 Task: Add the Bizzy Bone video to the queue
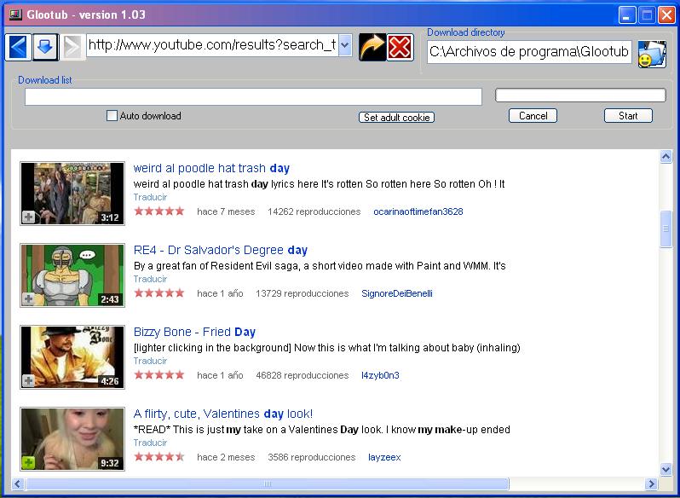29,380
